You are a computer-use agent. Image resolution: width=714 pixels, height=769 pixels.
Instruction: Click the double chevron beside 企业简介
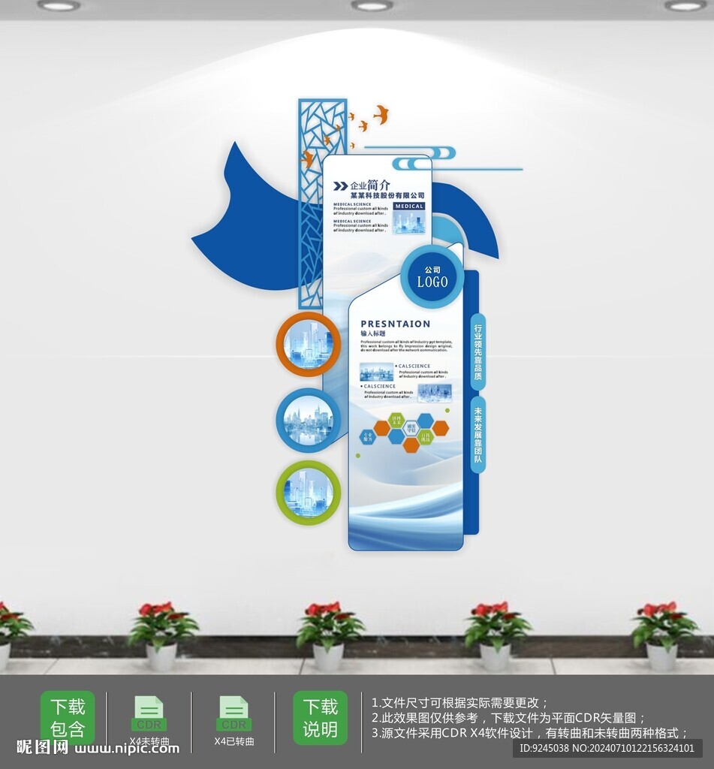[340, 185]
